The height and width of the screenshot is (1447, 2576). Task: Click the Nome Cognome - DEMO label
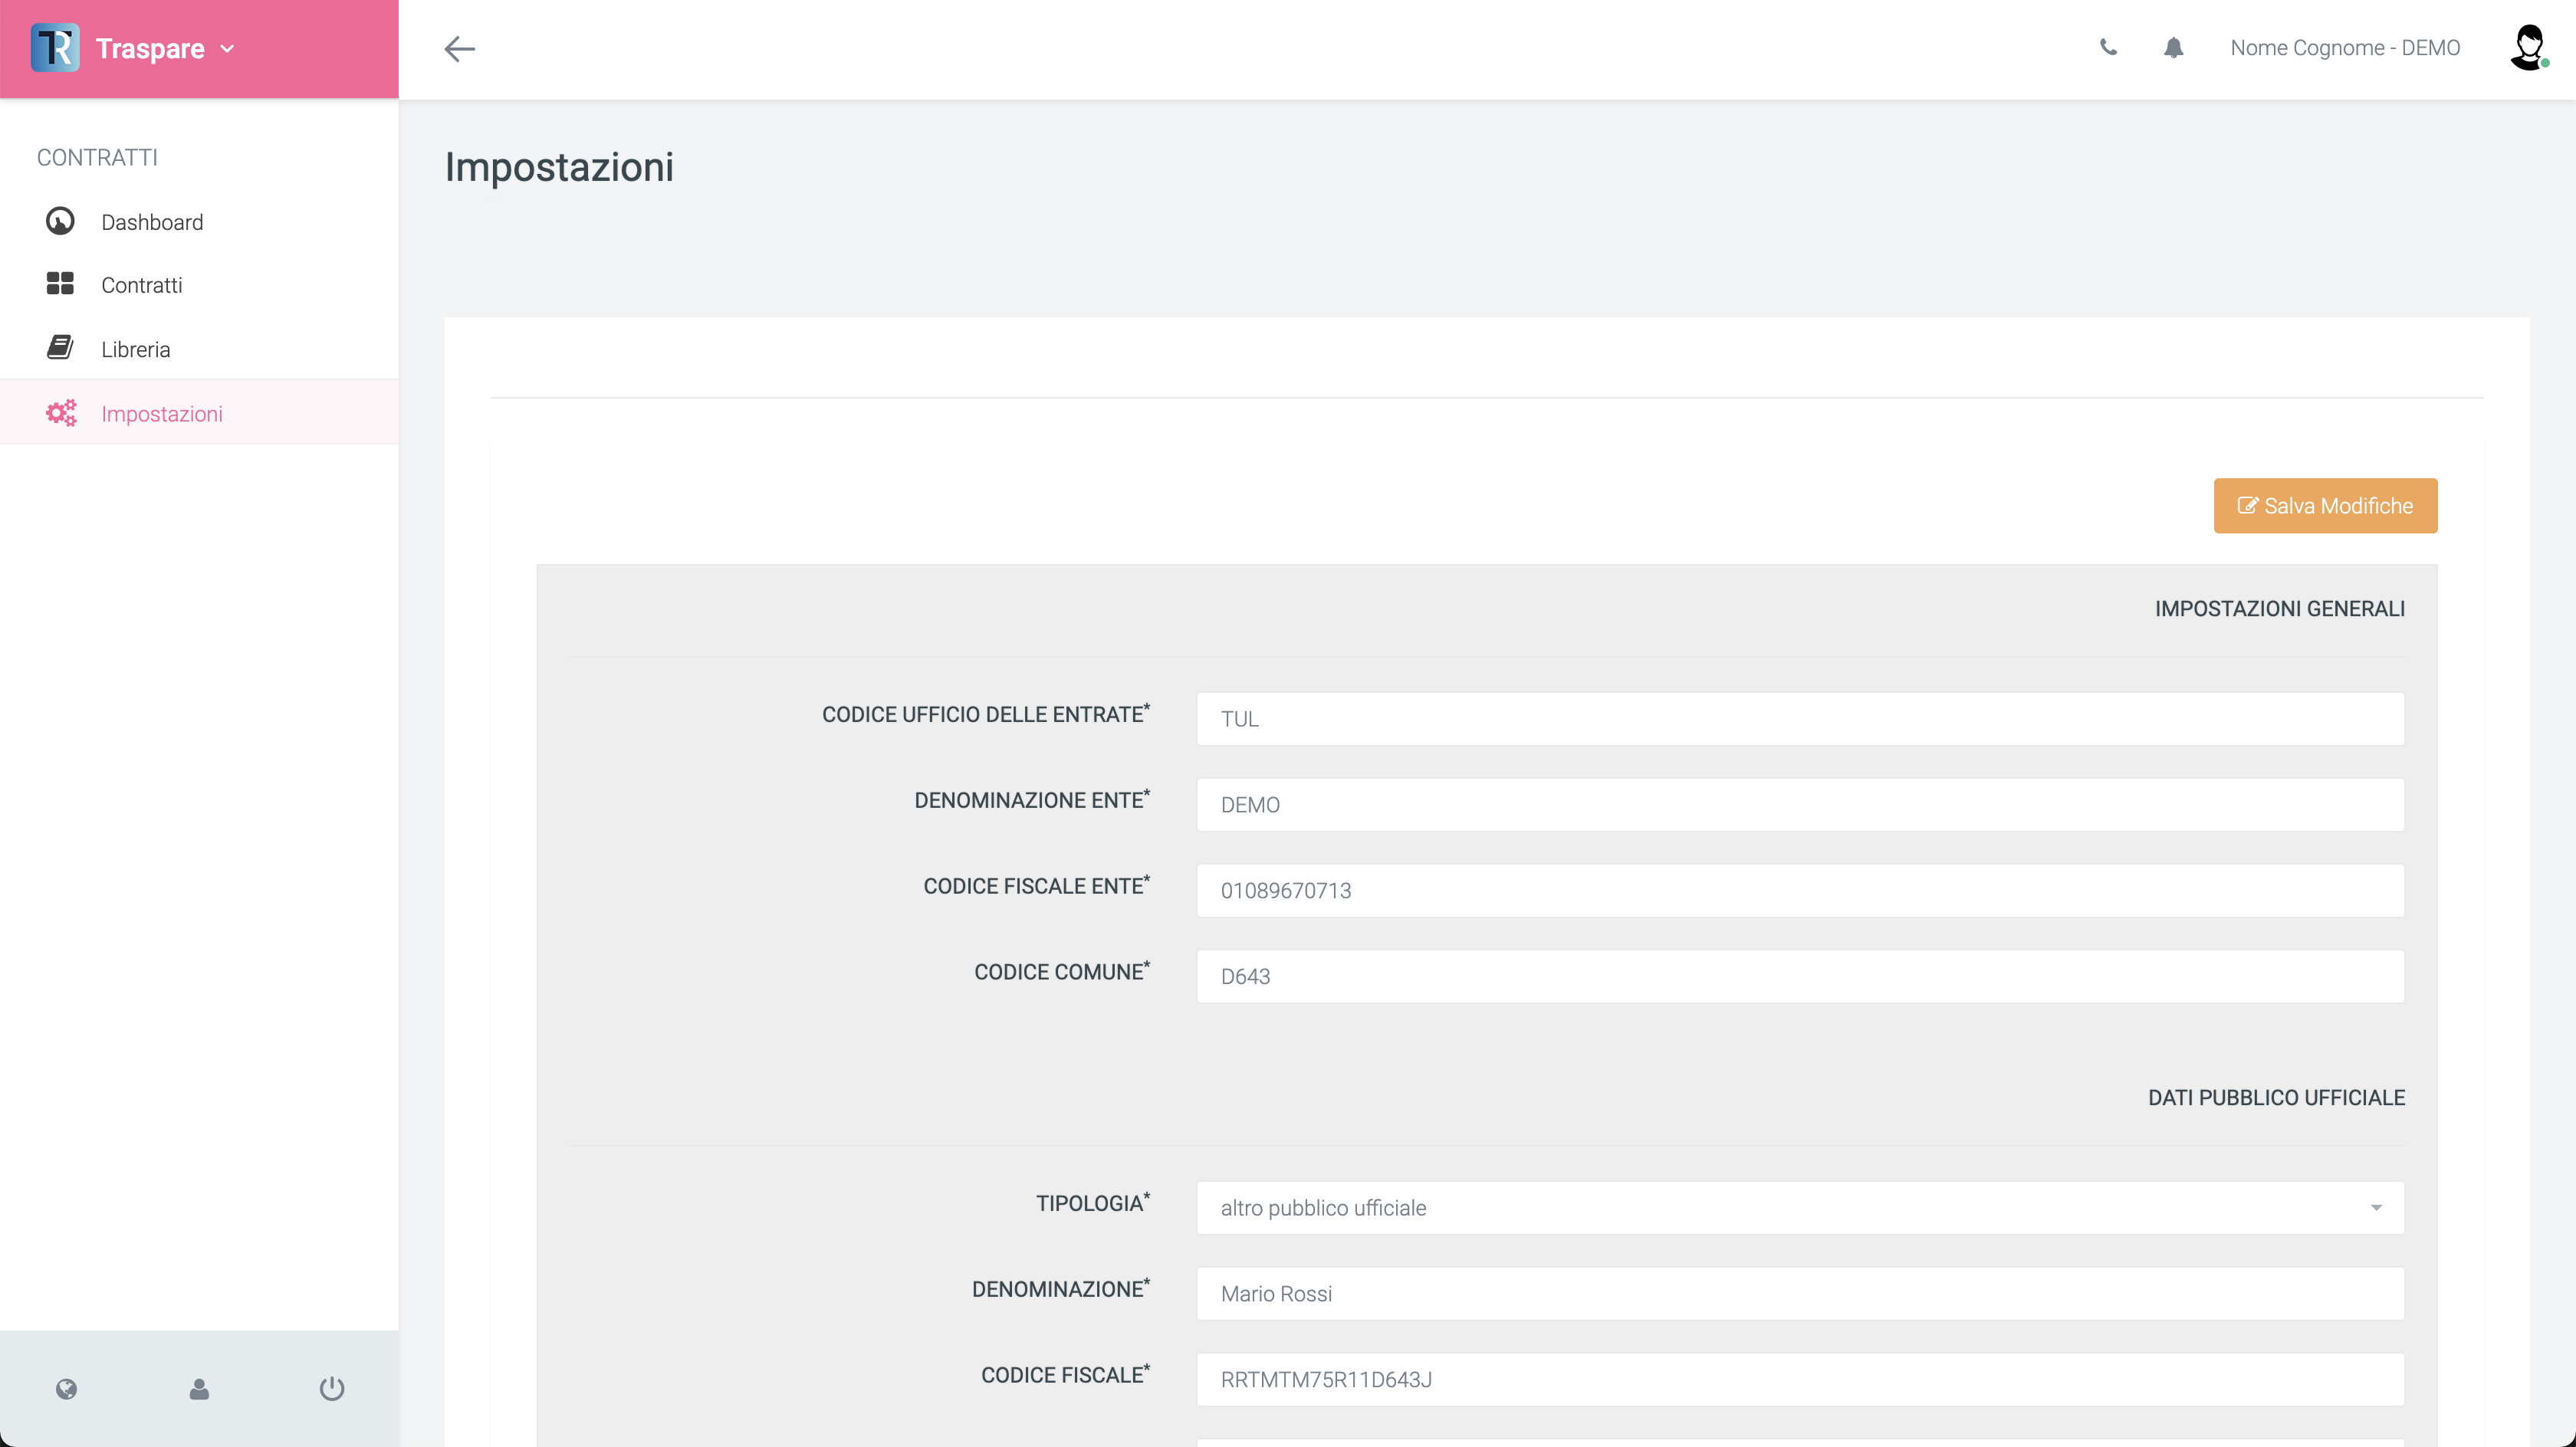click(x=2345, y=47)
